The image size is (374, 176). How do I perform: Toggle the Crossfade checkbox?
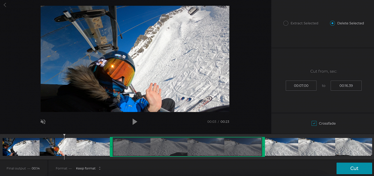(314, 124)
